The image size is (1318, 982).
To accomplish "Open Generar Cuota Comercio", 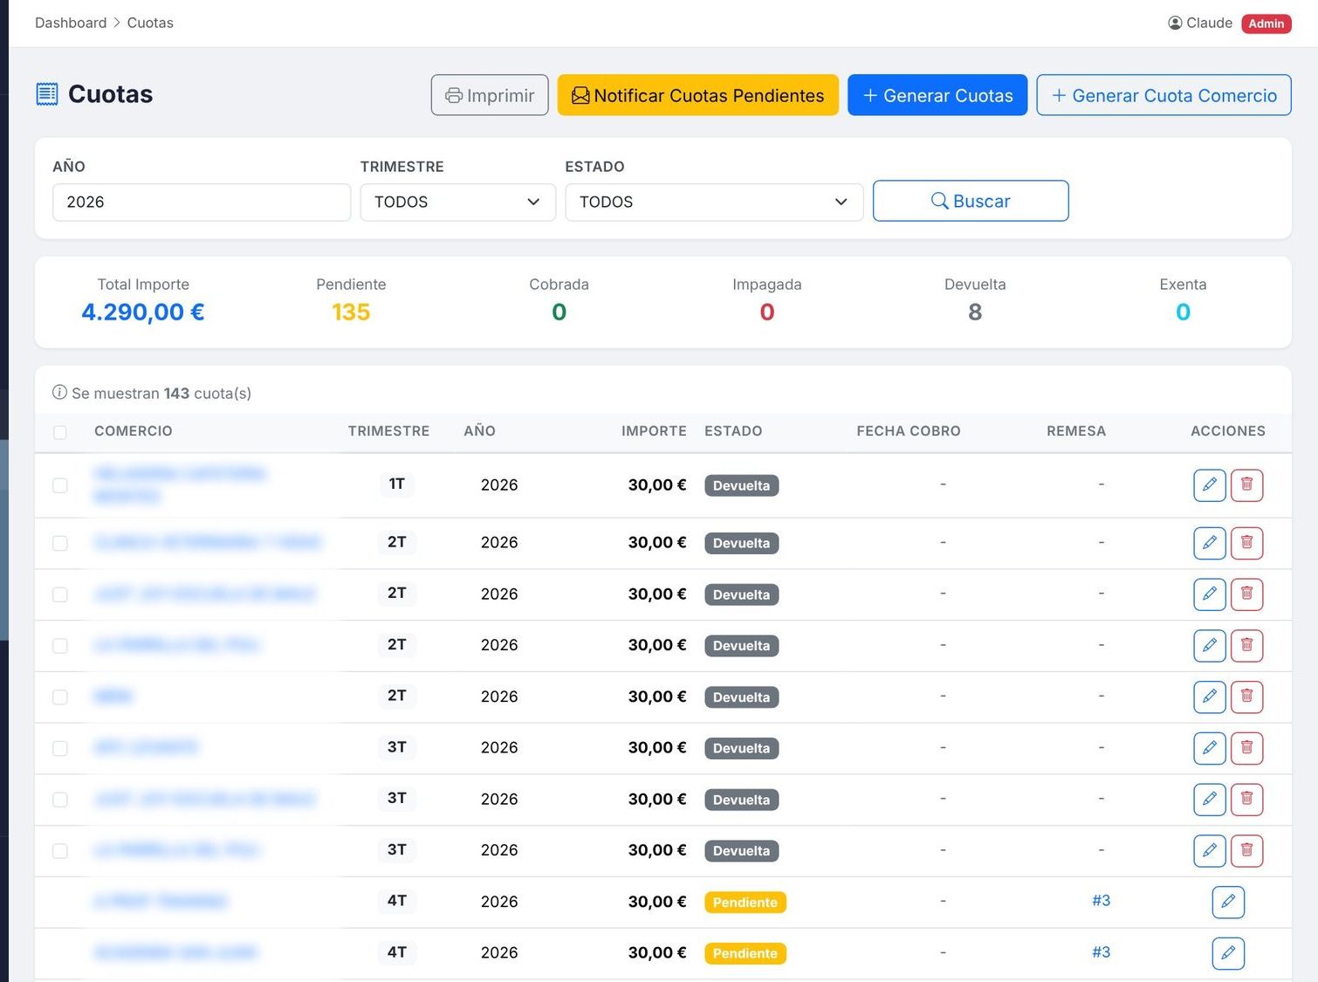I will (x=1164, y=95).
